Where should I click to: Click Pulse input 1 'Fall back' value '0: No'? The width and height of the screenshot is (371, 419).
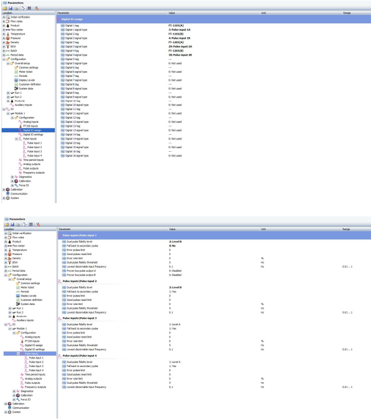(x=172, y=246)
